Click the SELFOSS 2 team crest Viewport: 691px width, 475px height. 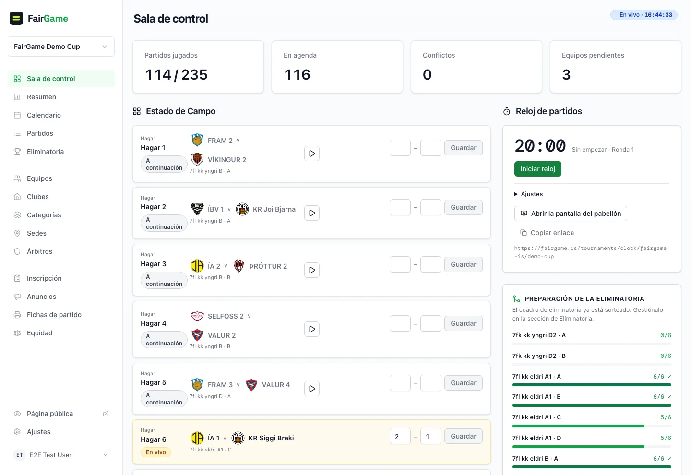pyautogui.click(x=197, y=316)
